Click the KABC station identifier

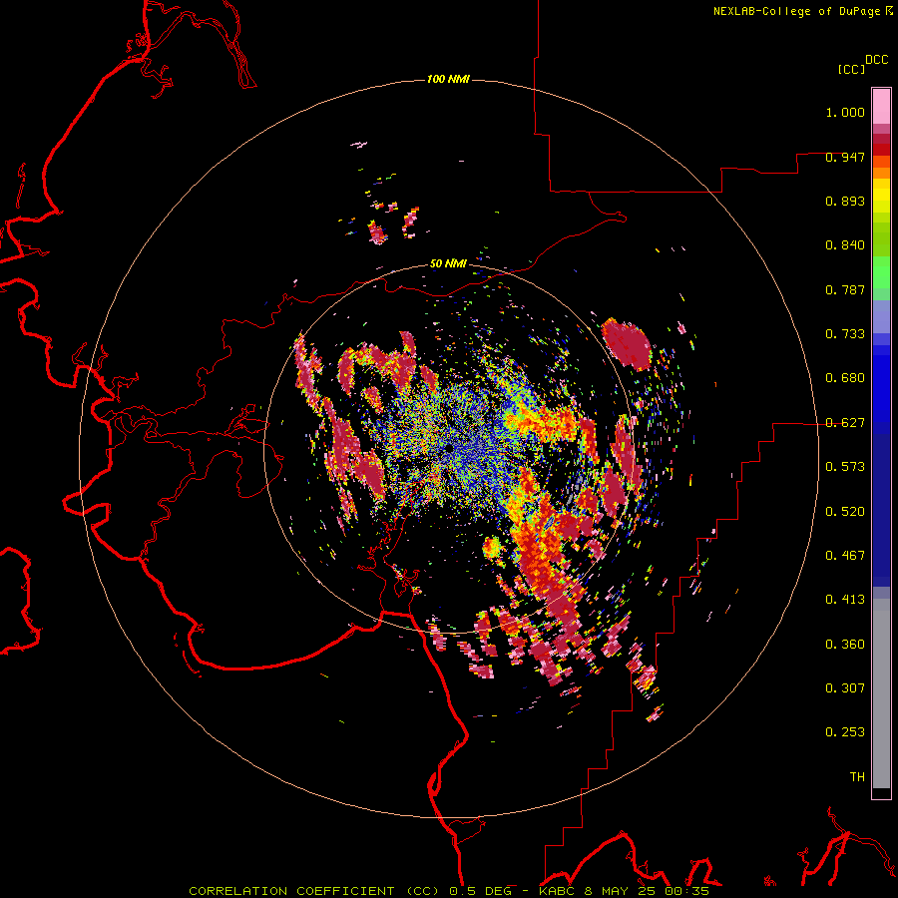click(x=558, y=891)
